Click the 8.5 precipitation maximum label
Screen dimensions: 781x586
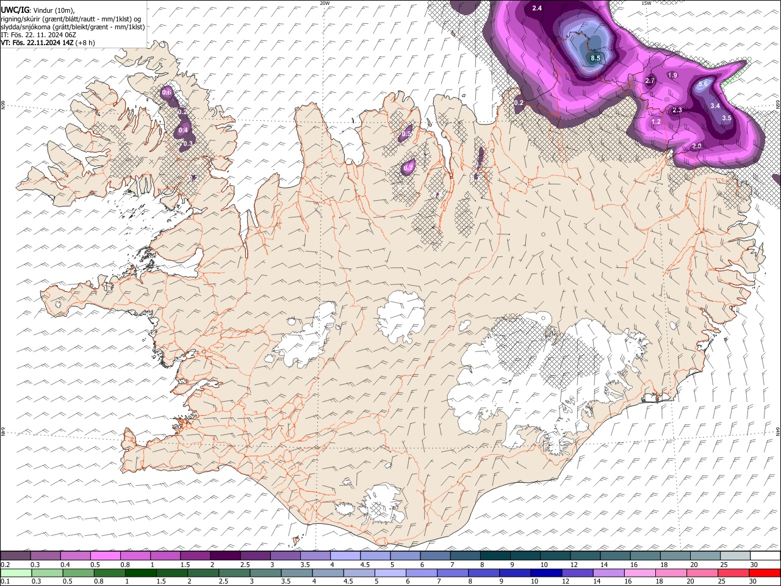coord(596,58)
